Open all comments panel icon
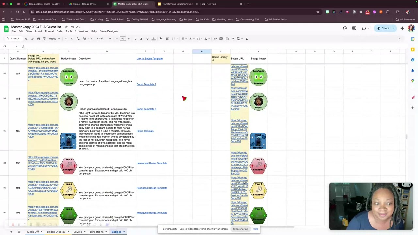 [x=354, y=28]
